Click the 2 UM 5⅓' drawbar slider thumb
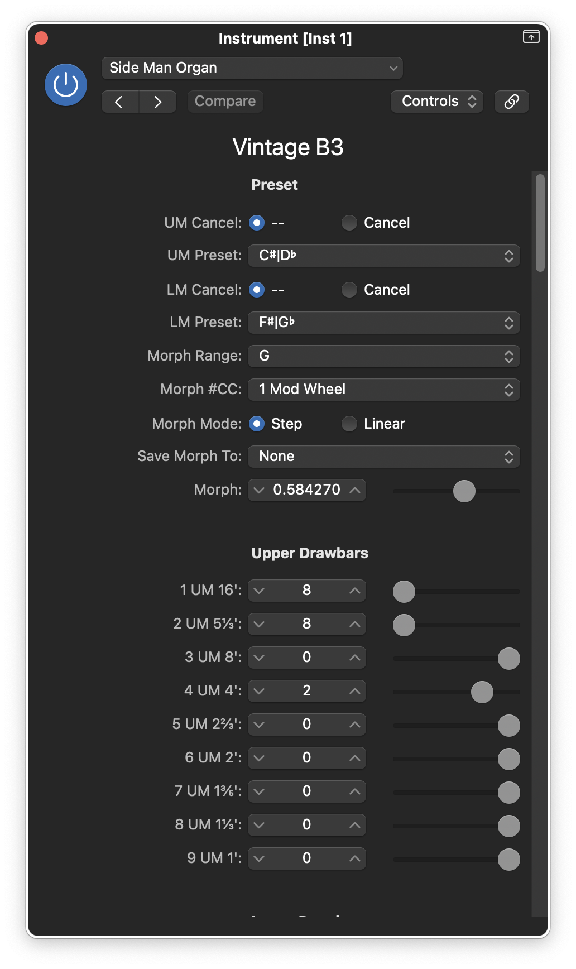The width and height of the screenshot is (576, 969). tap(404, 625)
